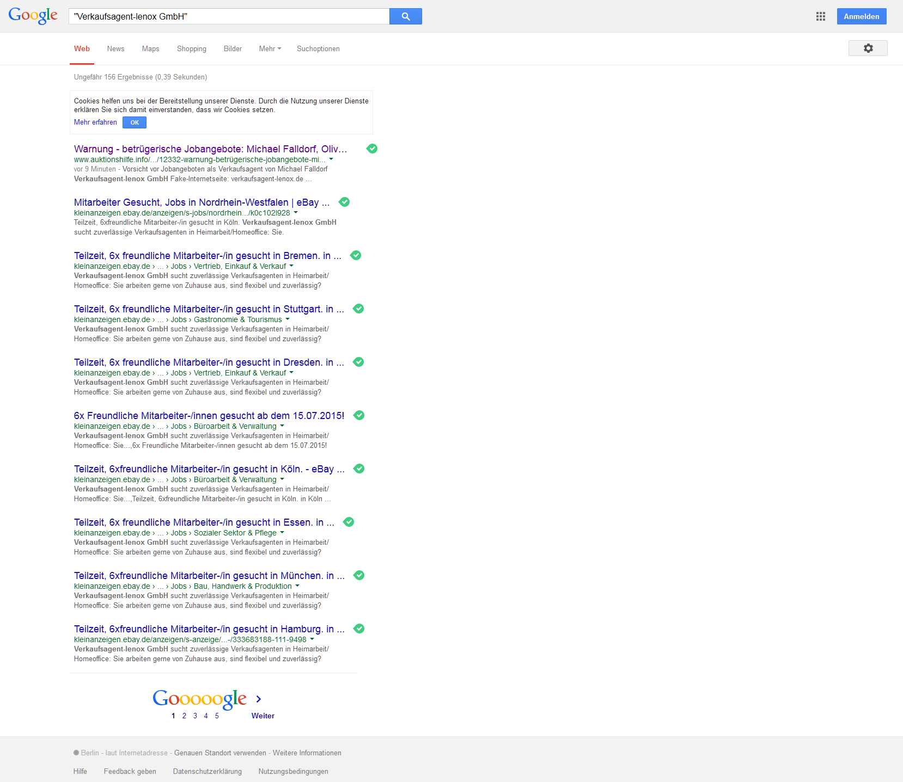Click Genauen Standort verwenden link
Image resolution: width=903 pixels, height=782 pixels.
pos(220,753)
